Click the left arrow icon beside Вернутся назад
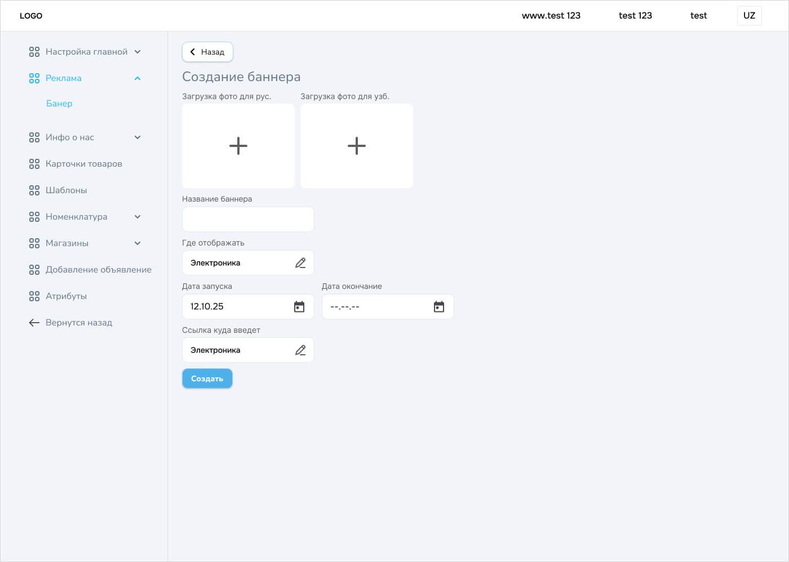 click(34, 323)
